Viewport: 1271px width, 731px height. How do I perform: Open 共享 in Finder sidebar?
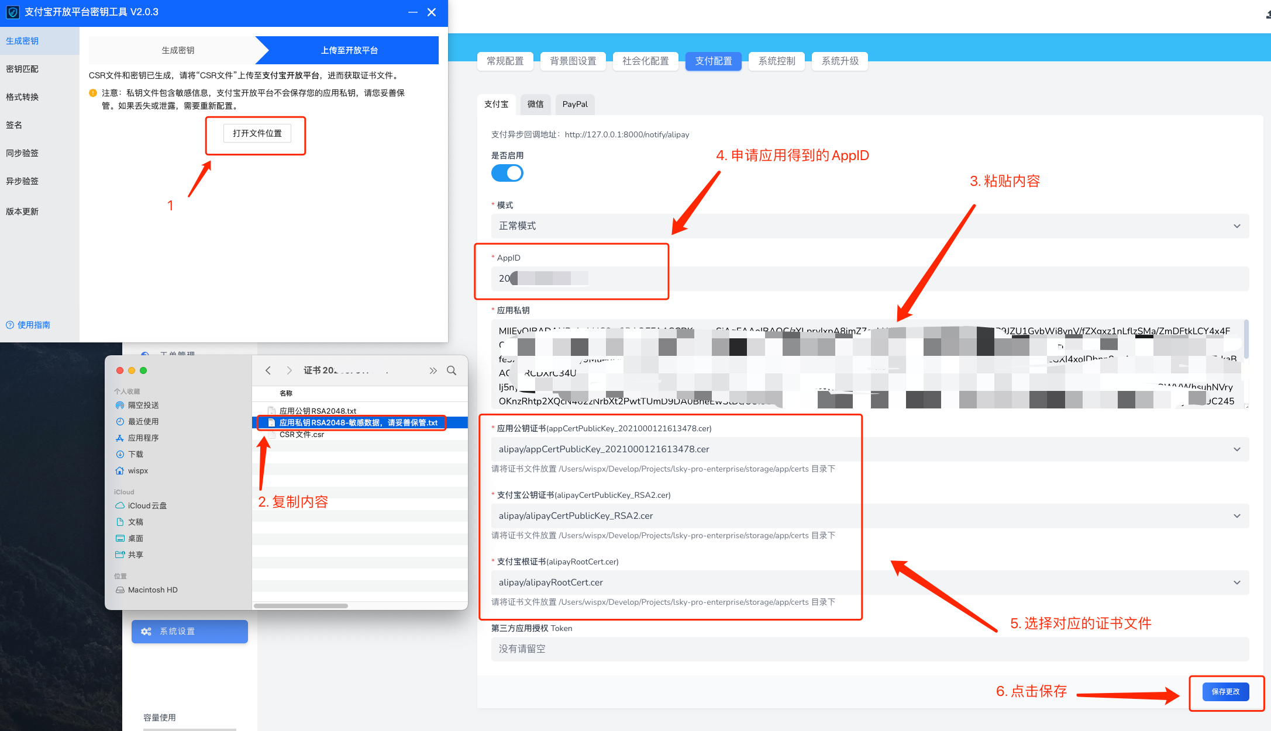pos(130,555)
